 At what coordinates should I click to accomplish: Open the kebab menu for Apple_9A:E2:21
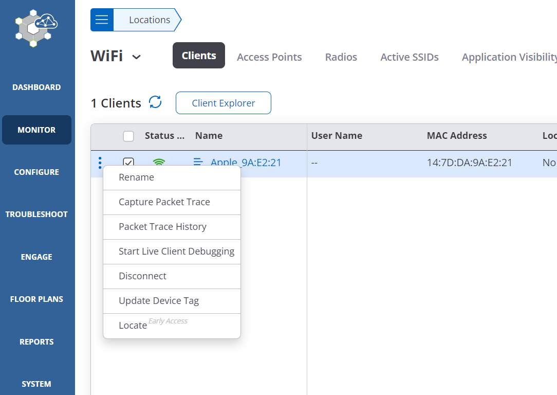coord(99,163)
